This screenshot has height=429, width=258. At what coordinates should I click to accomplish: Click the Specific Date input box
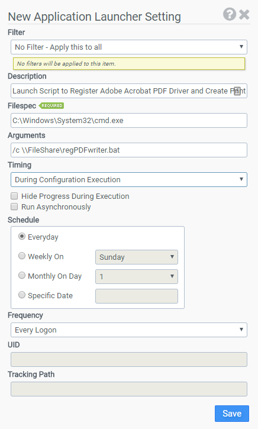coord(137,296)
